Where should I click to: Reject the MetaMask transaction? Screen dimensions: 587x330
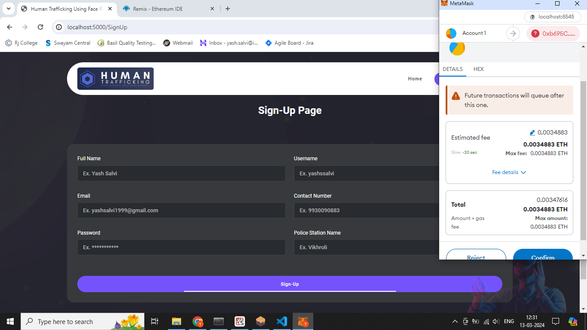(476, 255)
